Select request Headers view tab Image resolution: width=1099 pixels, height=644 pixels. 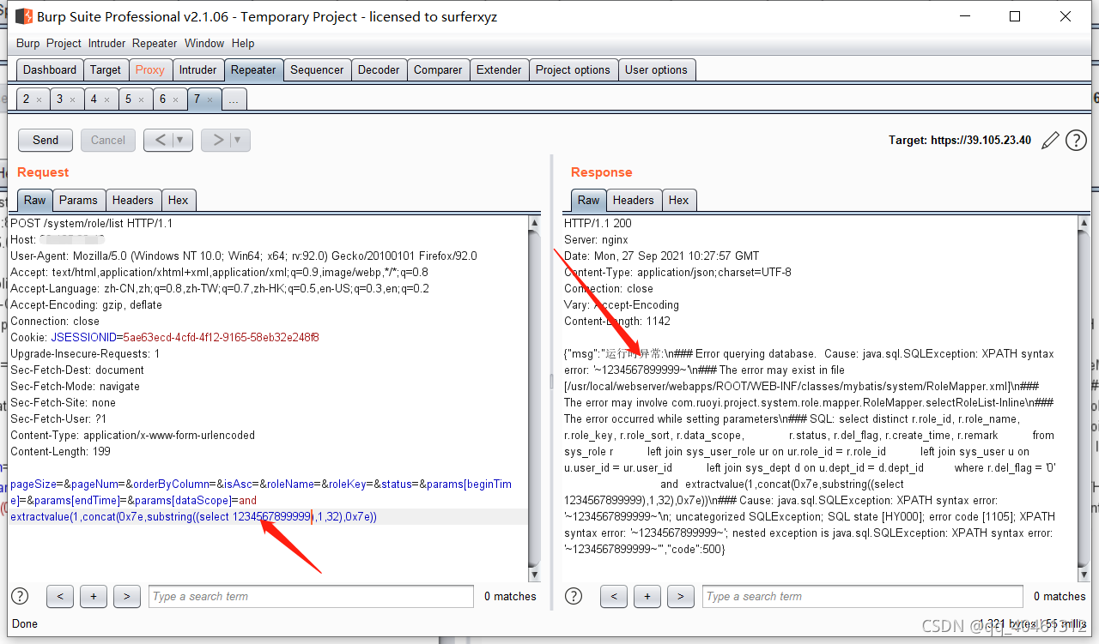pos(133,200)
